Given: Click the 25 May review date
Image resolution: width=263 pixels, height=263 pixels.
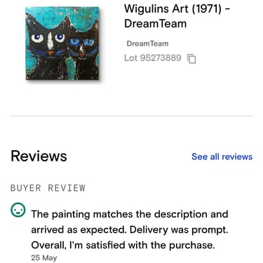Looking at the screenshot, I should [44, 257].
